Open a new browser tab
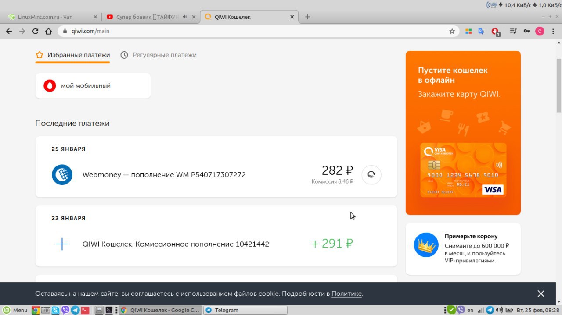 coord(307,17)
